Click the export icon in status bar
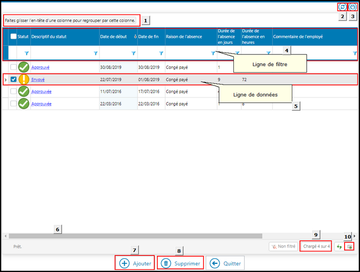The image size is (360, 272). (x=350, y=246)
